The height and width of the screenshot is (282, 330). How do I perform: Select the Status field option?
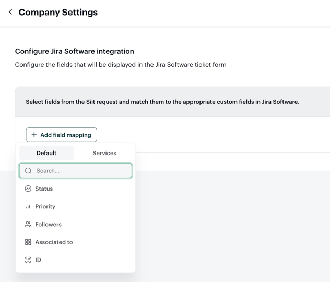(44, 189)
